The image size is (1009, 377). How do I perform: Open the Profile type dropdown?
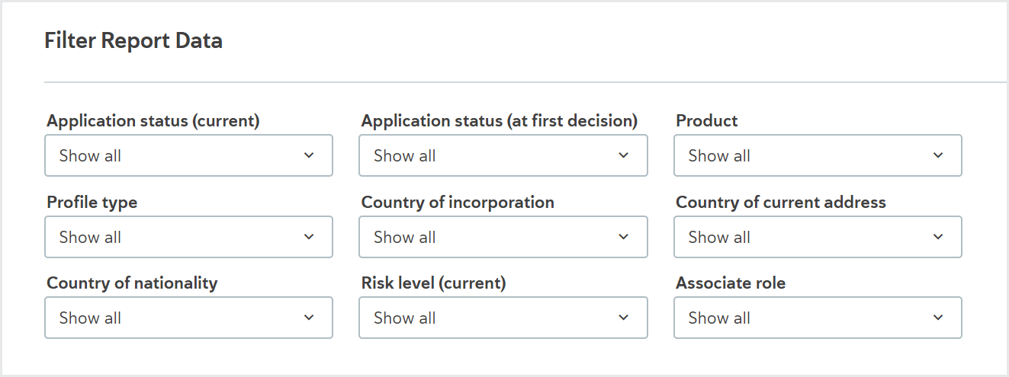tap(189, 237)
